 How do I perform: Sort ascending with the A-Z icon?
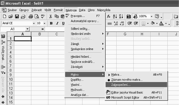pos(115,16)
